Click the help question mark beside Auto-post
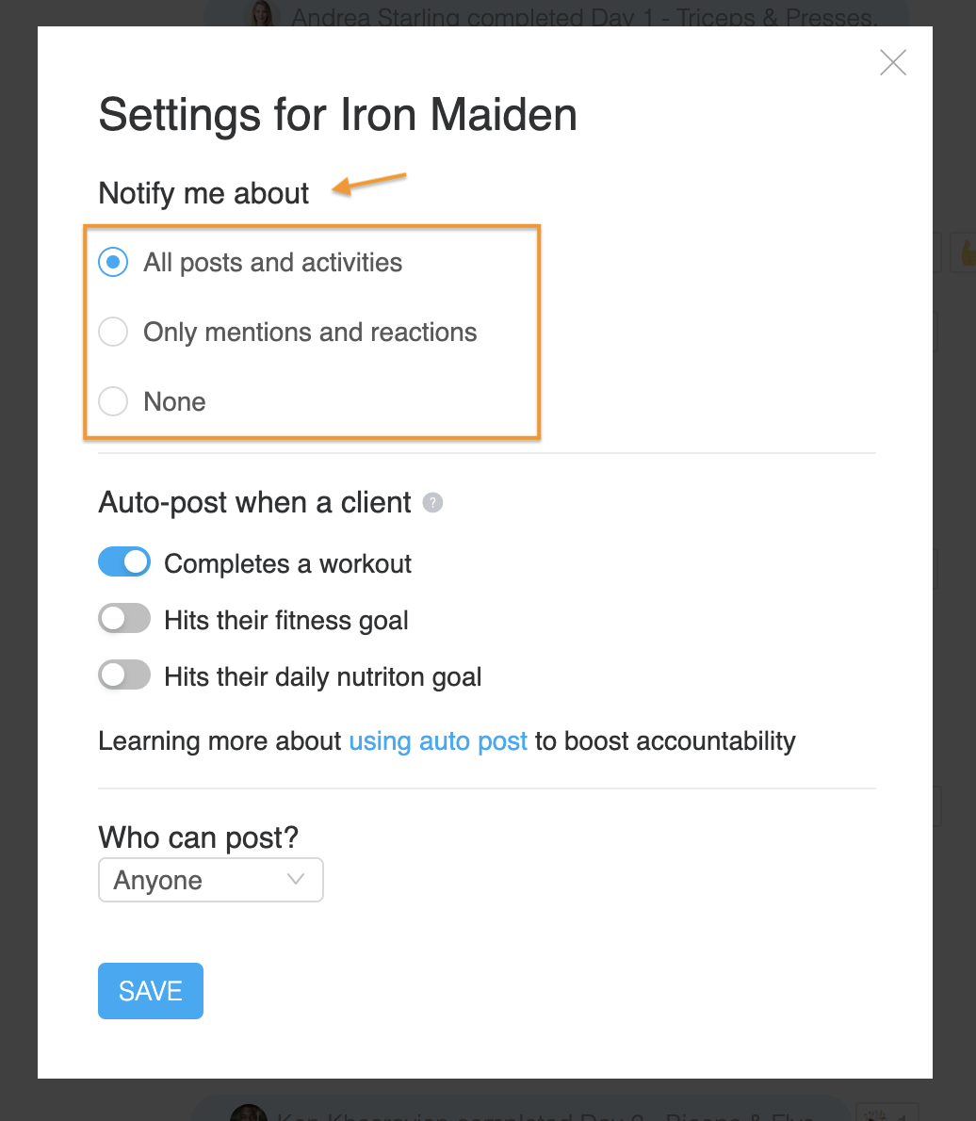 [432, 503]
